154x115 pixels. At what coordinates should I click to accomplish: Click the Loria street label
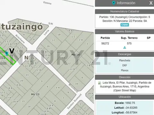47,33
